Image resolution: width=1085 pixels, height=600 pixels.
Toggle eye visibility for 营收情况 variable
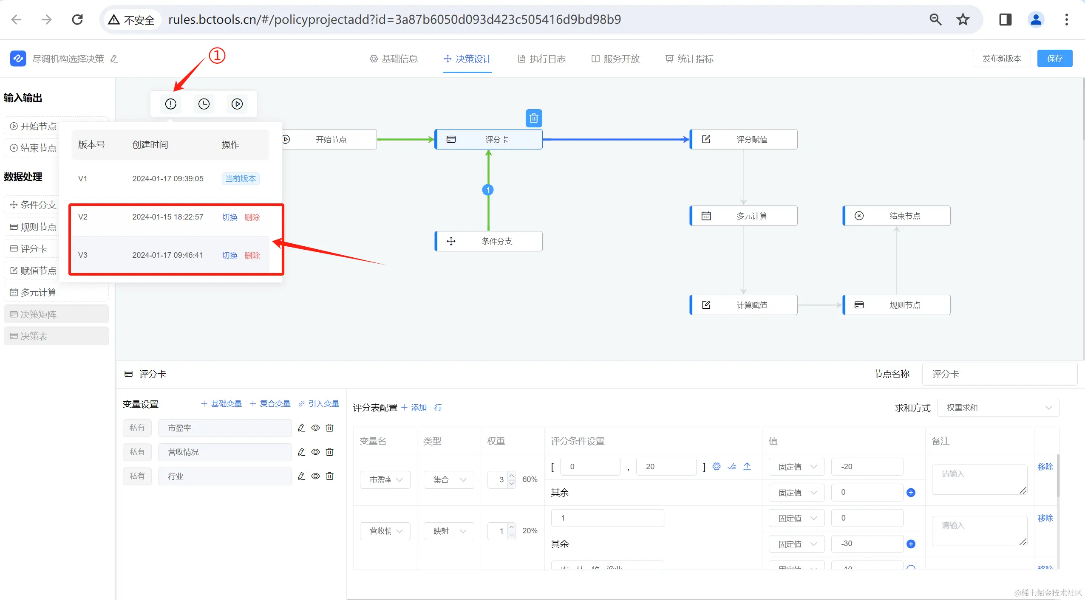point(315,452)
